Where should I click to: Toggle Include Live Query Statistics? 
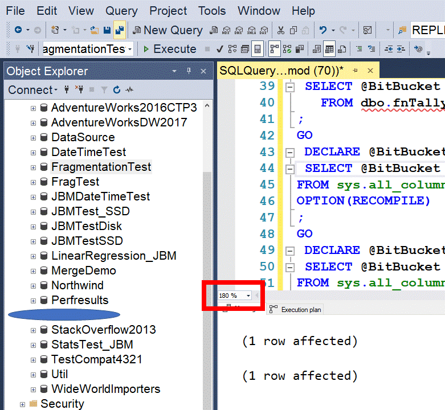(x=287, y=50)
